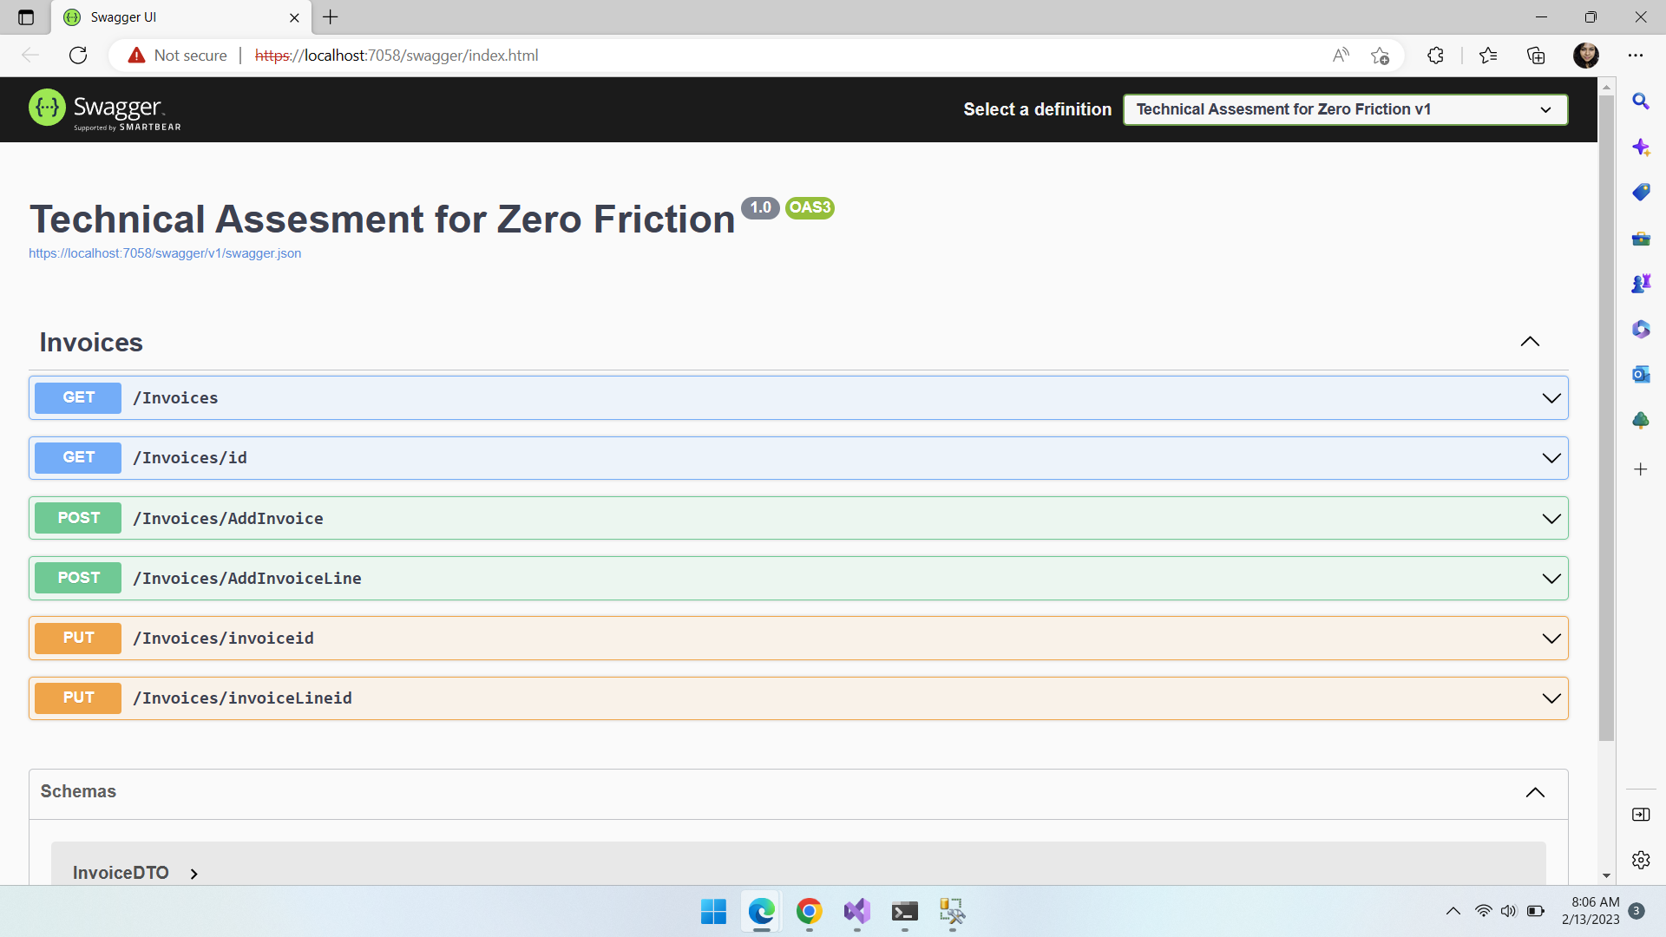Open the Tools sidebar icon

pyautogui.click(x=1641, y=239)
